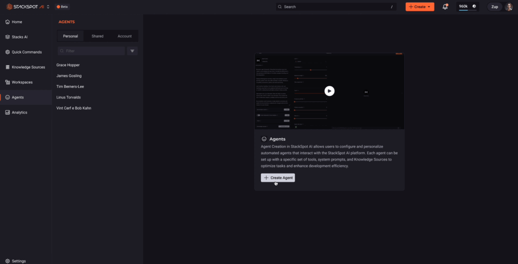Open the workspace switcher chevrons beside logo

tap(48, 7)
